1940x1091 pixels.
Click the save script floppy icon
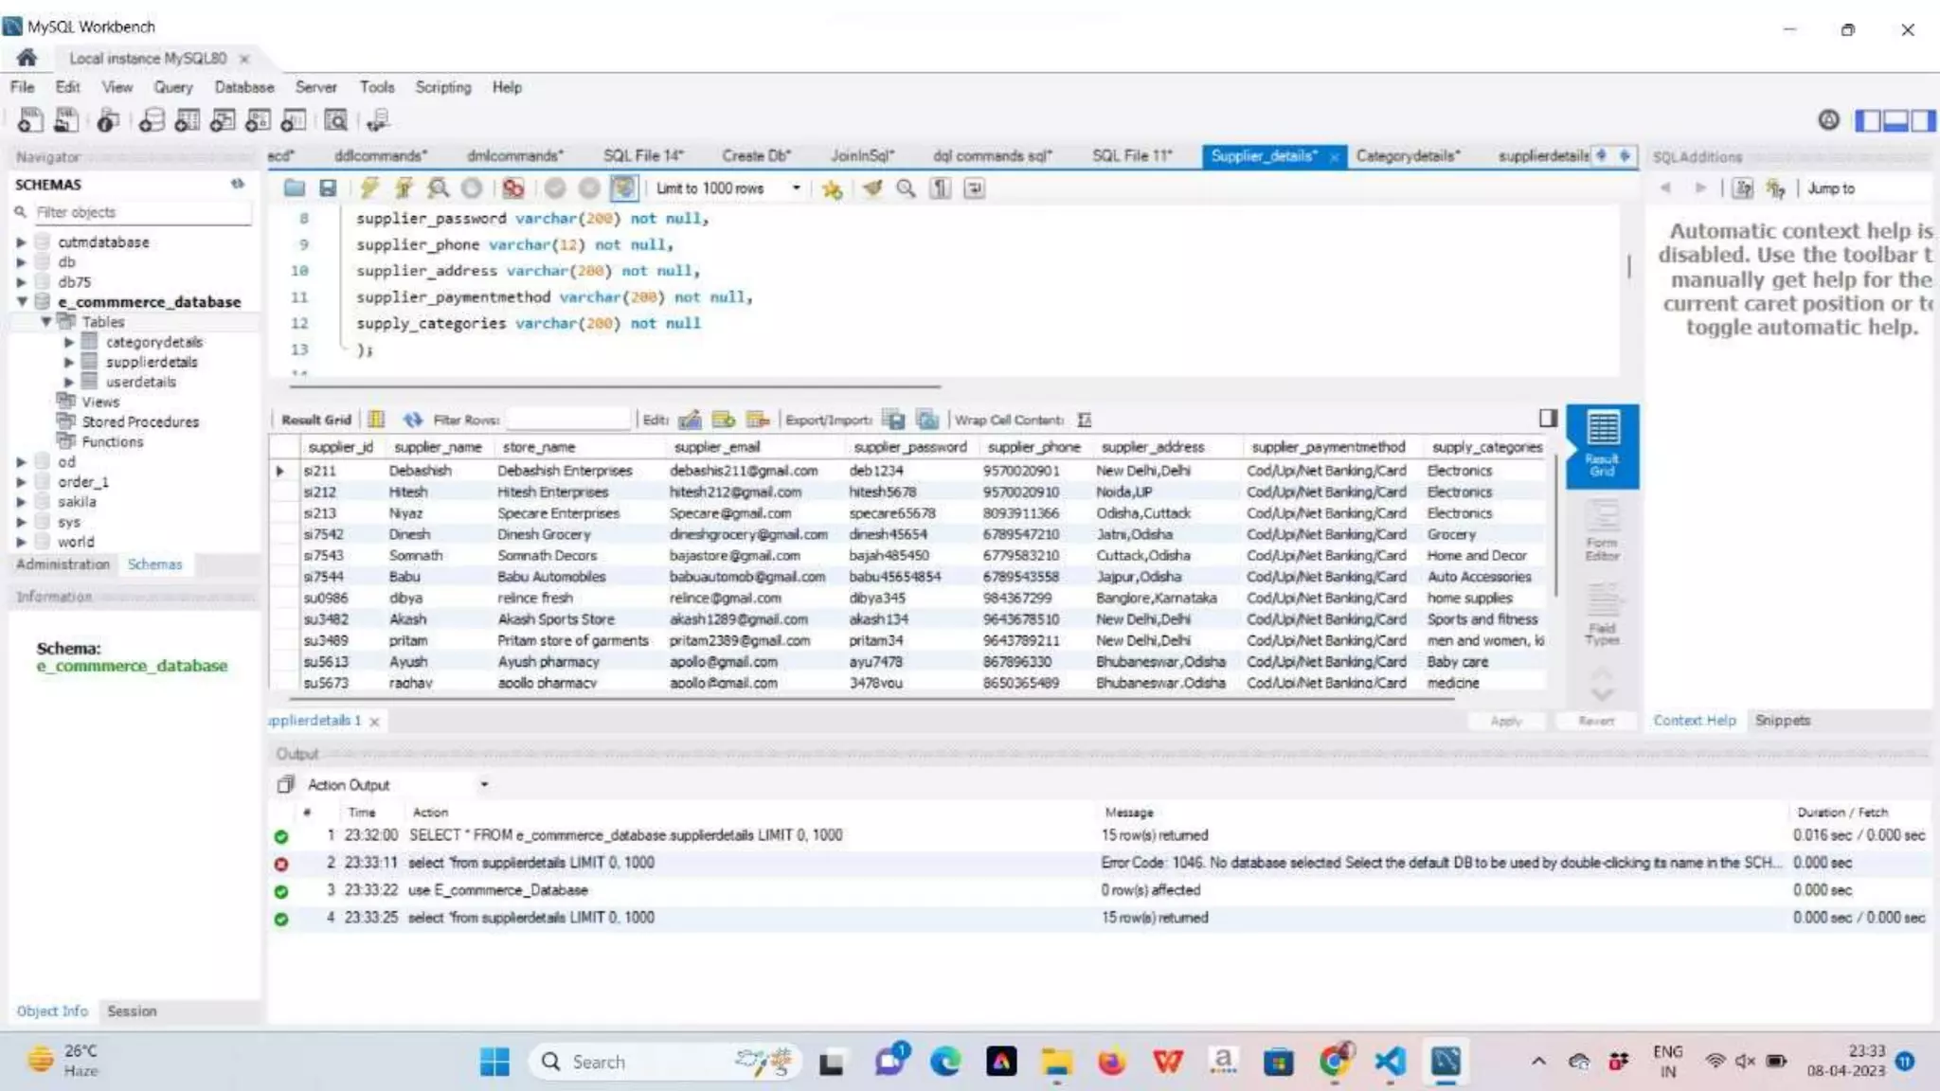pyautogui.click(x=328, y=188)
